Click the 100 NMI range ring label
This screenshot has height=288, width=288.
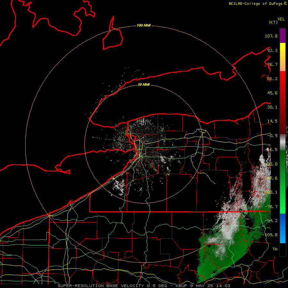(x=144, y=25)
